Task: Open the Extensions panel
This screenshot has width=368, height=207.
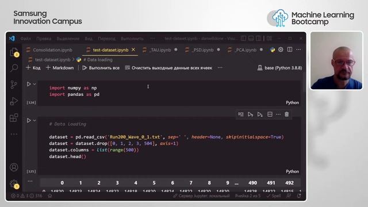Action: click(14, 117)
